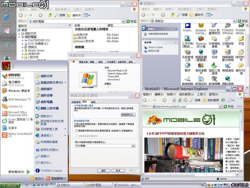Switch to 自動更新 tab in 系統內容
Viewport: 250px width, 188px height.
coord(122,62)
